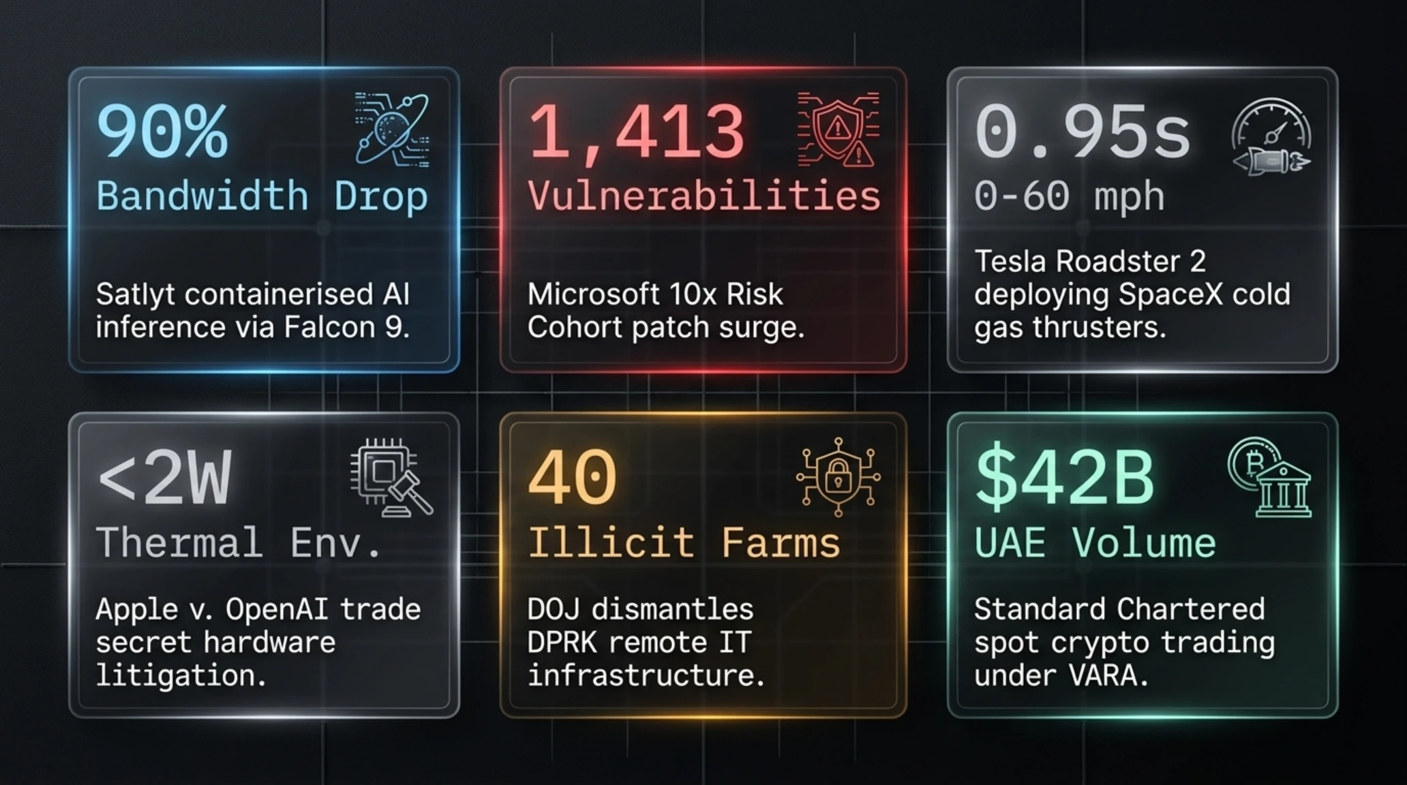Viewport: 1407px width, 785px height.
Task: Click the bitcoin bank building icon
Action: [1270, 478]
